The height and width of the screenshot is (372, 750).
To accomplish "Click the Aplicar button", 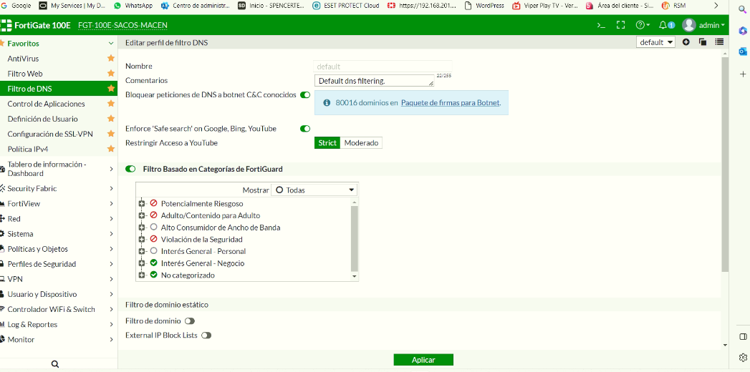I will coord(423,360).
